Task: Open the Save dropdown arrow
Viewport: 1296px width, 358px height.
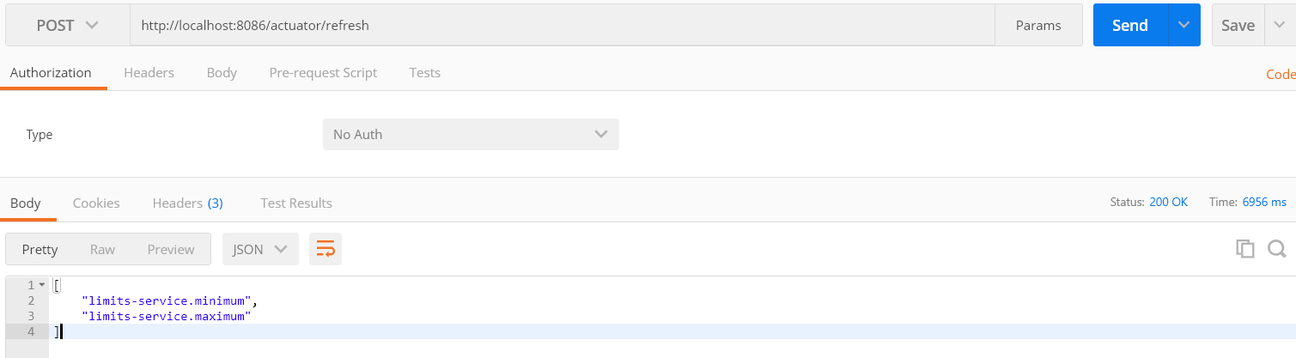Action: tap(1279, 26)
